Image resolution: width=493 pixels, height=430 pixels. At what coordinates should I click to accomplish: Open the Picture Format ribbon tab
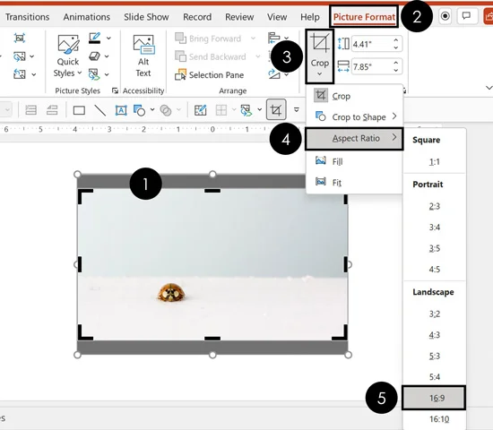click(364, 17)
